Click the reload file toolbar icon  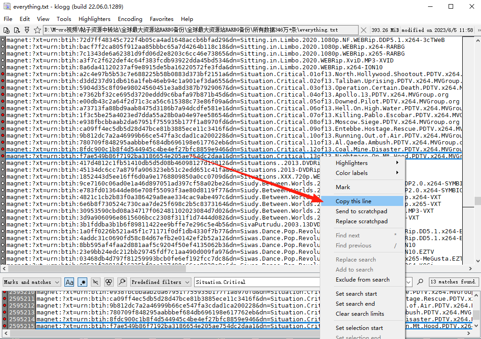tap(16, 30)
